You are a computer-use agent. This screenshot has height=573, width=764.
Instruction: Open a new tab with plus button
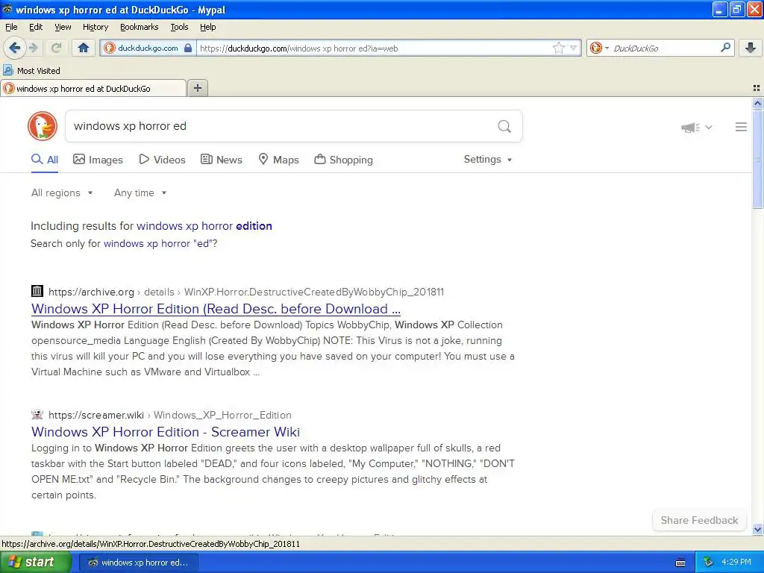click(x=197, y=88)
